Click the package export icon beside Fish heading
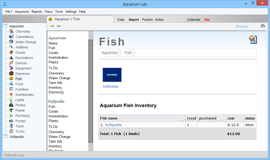This screenshot has height=160, width=270. [253, 39]
